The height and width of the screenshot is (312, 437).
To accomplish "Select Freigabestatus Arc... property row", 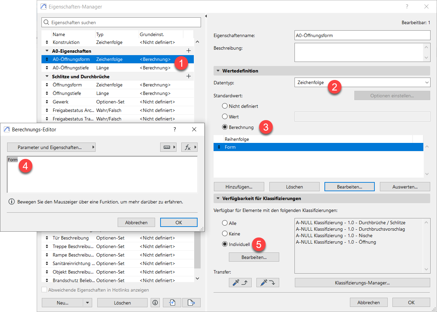I will (x=118, y=110).
